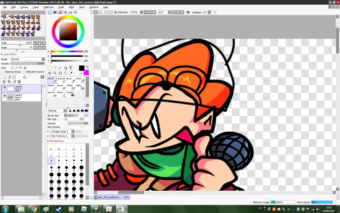Expand the Miscellaneous section
The image size is (340, 213).
pos(56,141)
